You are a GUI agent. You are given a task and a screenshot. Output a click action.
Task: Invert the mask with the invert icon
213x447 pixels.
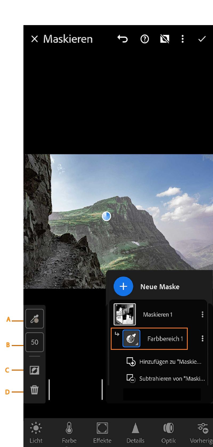35,370
